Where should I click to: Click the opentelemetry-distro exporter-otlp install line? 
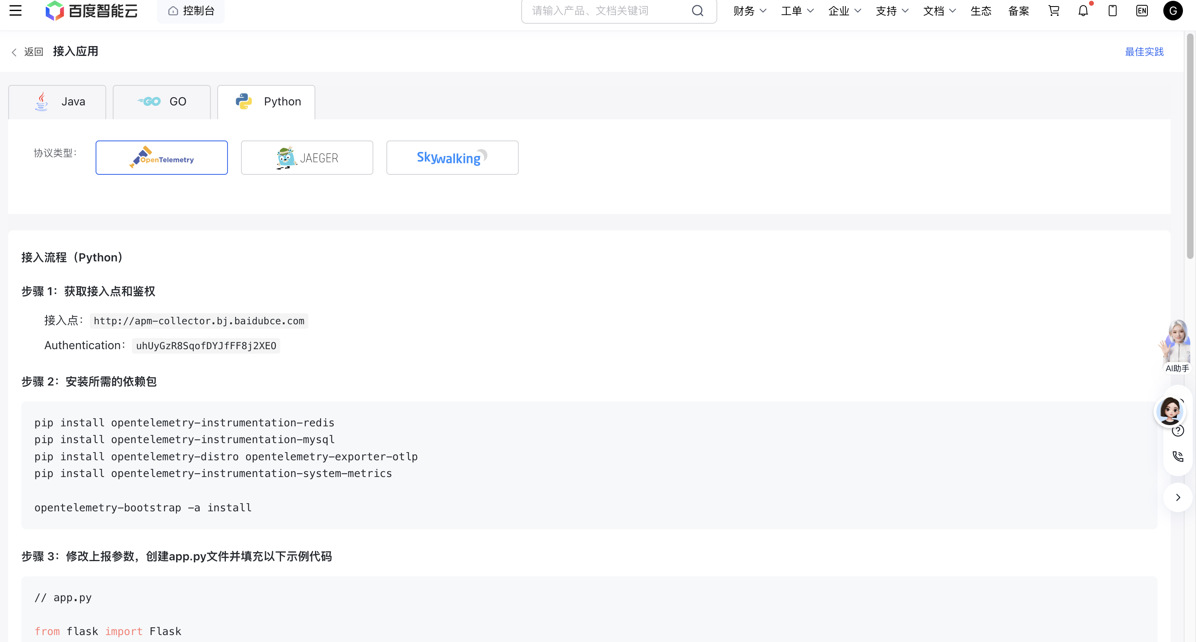pyautogui.click(x=226, y=456)
